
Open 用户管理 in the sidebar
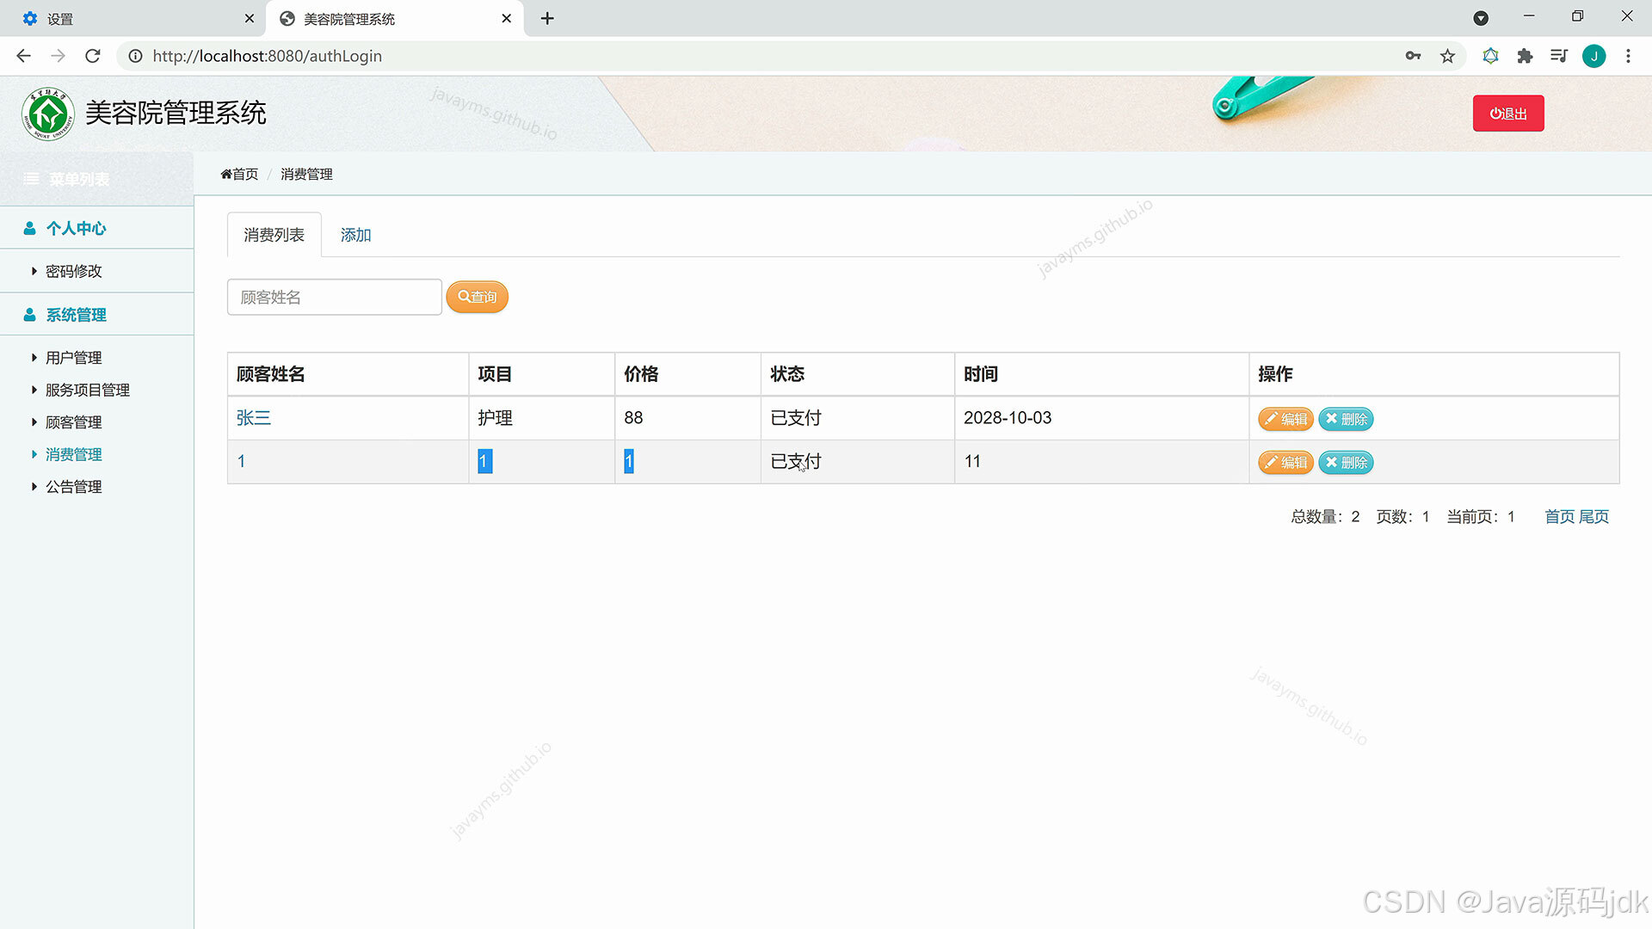point(73,358)
